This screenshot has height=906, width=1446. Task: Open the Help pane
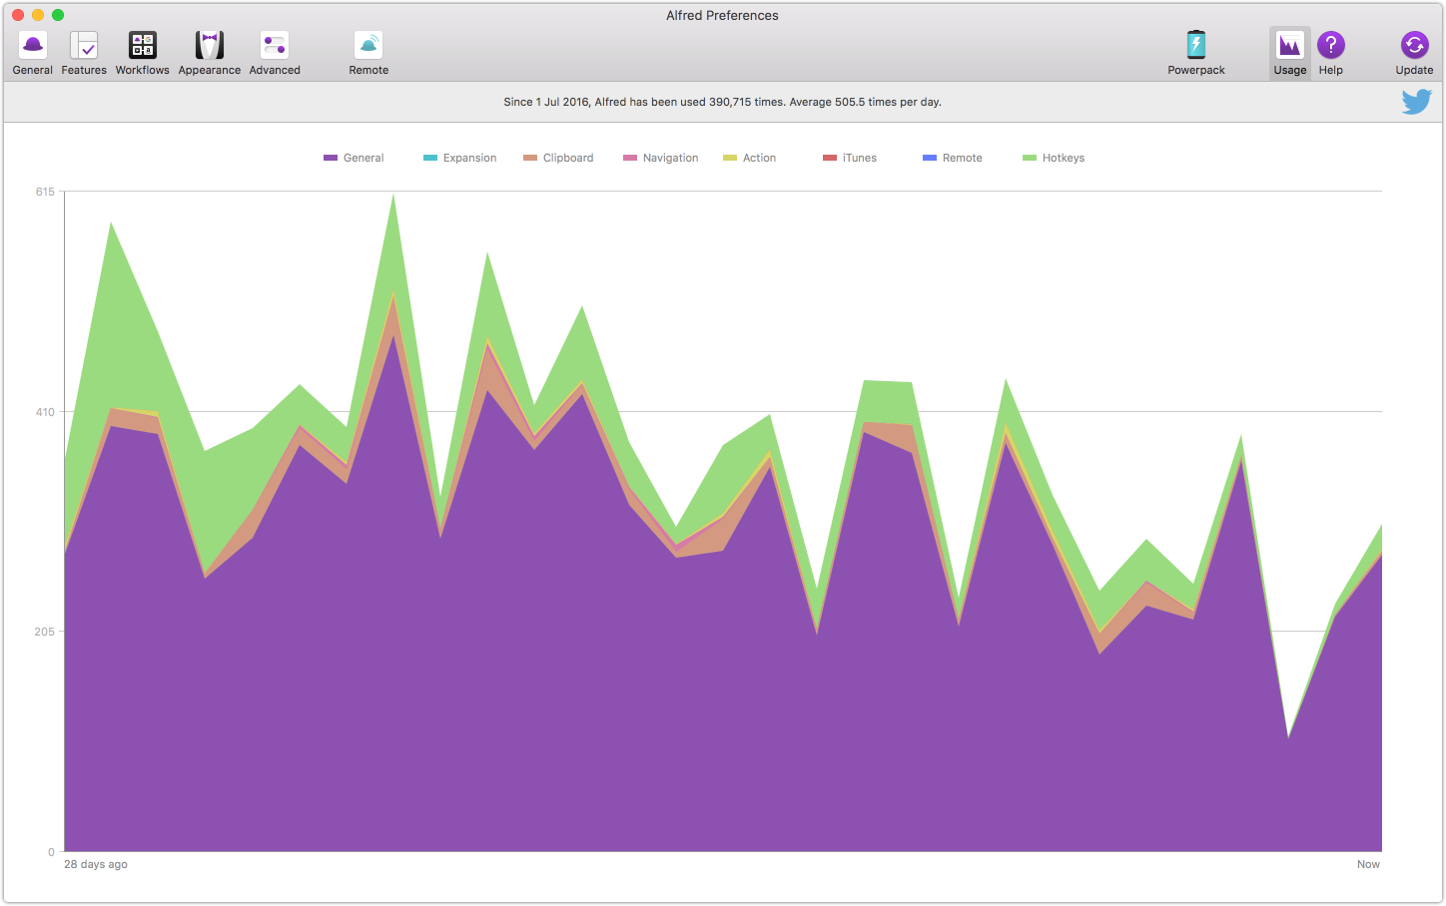(1331, 53)
